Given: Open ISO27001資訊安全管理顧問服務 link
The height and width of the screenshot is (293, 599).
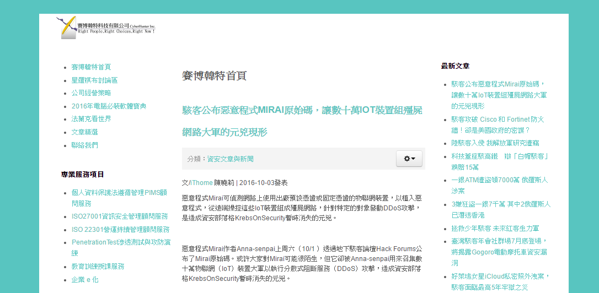Looking at the screenshot, I should click(x=120, y=216).
